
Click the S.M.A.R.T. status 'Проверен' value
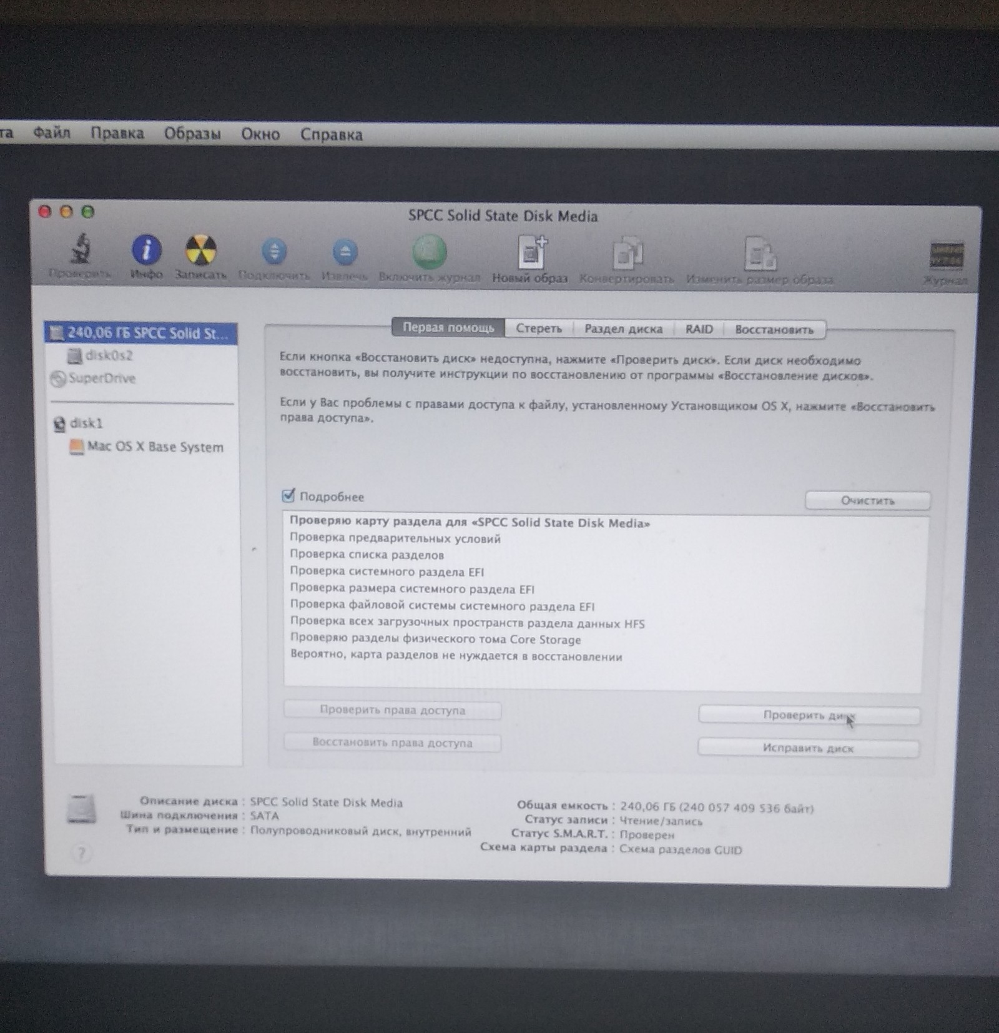pos(647,834)
